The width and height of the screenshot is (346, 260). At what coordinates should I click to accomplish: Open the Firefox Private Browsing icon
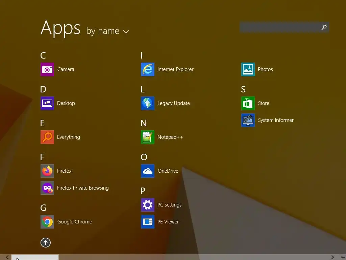tap(47, 188)
